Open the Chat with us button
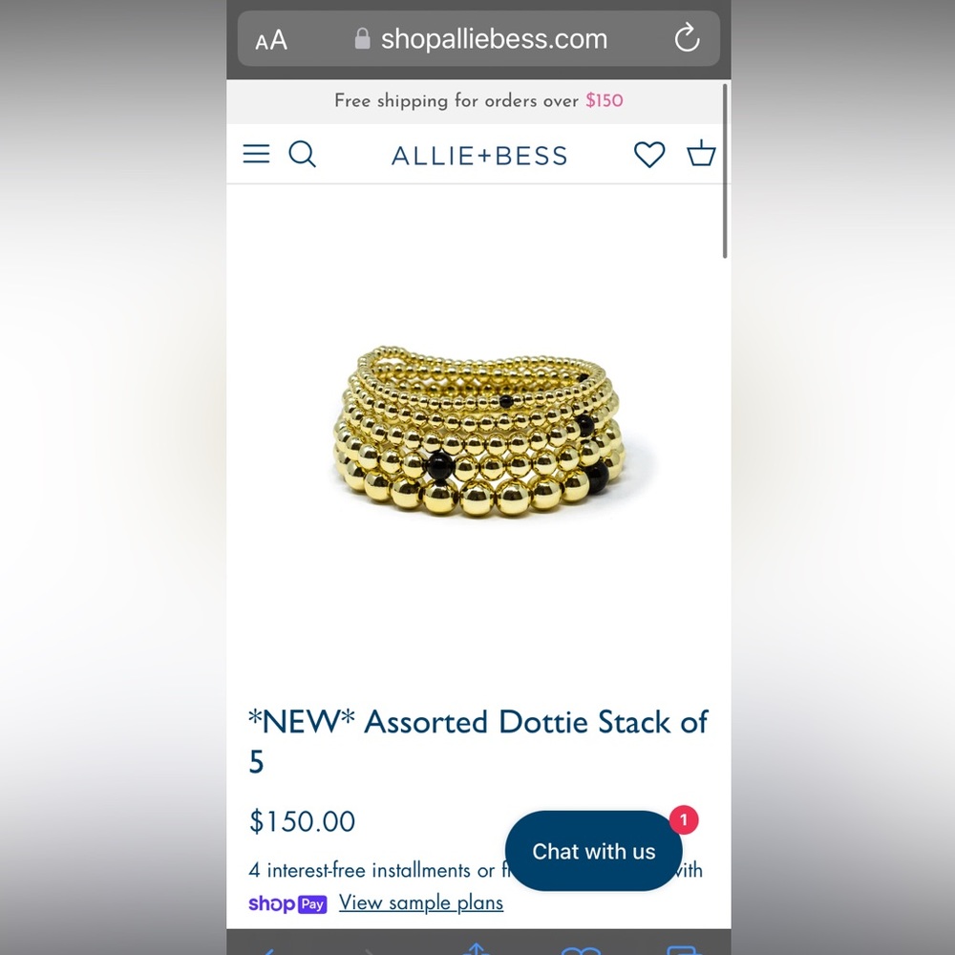 (593, 851)
